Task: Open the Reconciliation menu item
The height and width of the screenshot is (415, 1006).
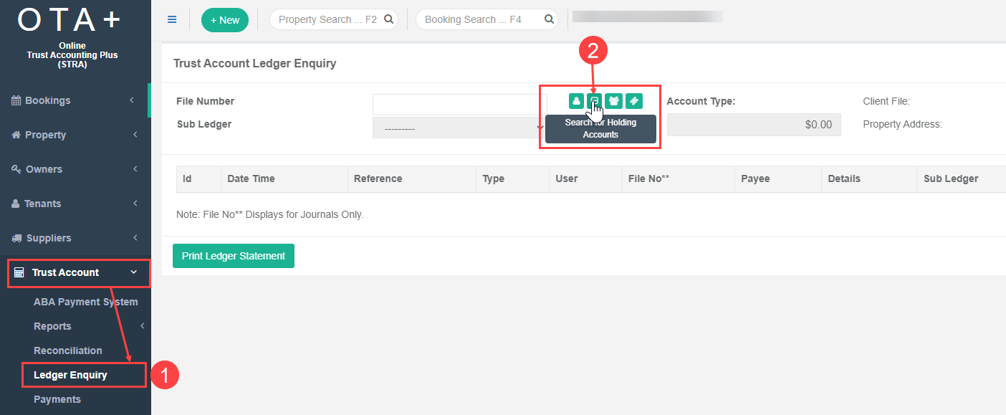Action: click(x=68, y=350)
